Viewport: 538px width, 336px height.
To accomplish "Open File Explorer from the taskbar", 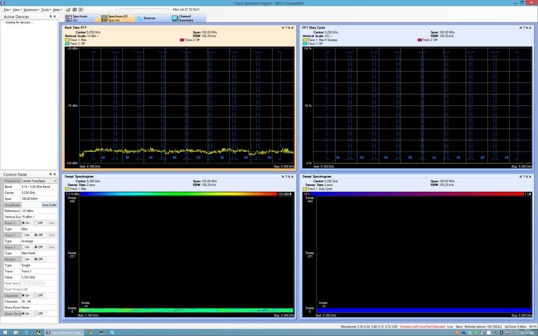I will [x=16, y=332].
